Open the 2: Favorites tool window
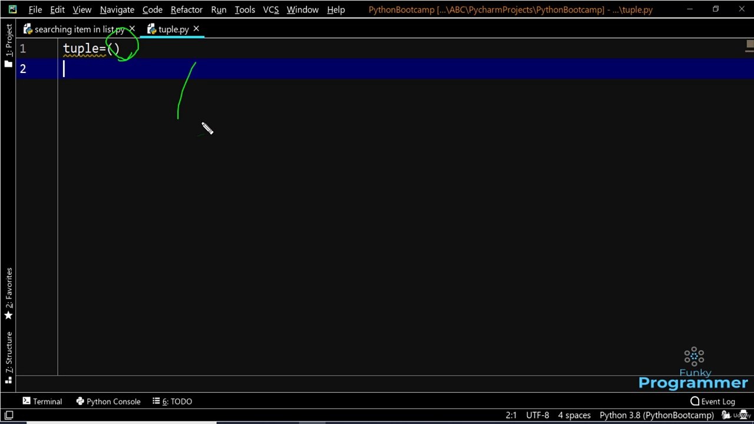The image size is (754, 424). tap(8, 293)
